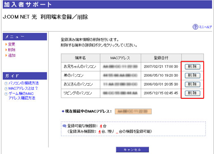The image size is (214, 154).
Task: Select the お兄ちゃんのパソコン name cell
Action: click(81, 67)
